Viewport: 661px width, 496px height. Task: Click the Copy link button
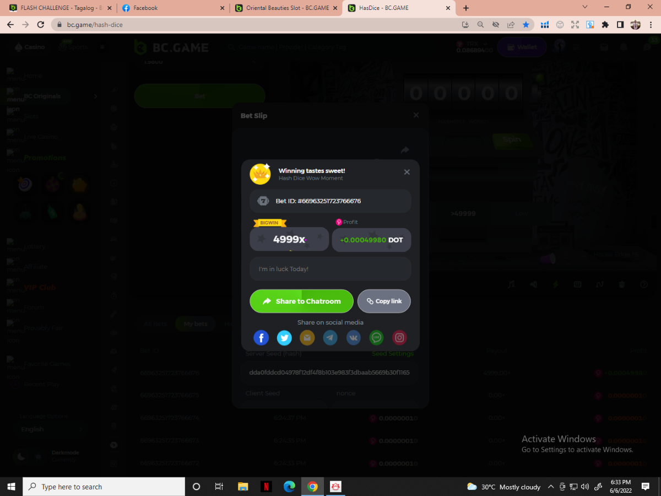(x=384, y=301)
